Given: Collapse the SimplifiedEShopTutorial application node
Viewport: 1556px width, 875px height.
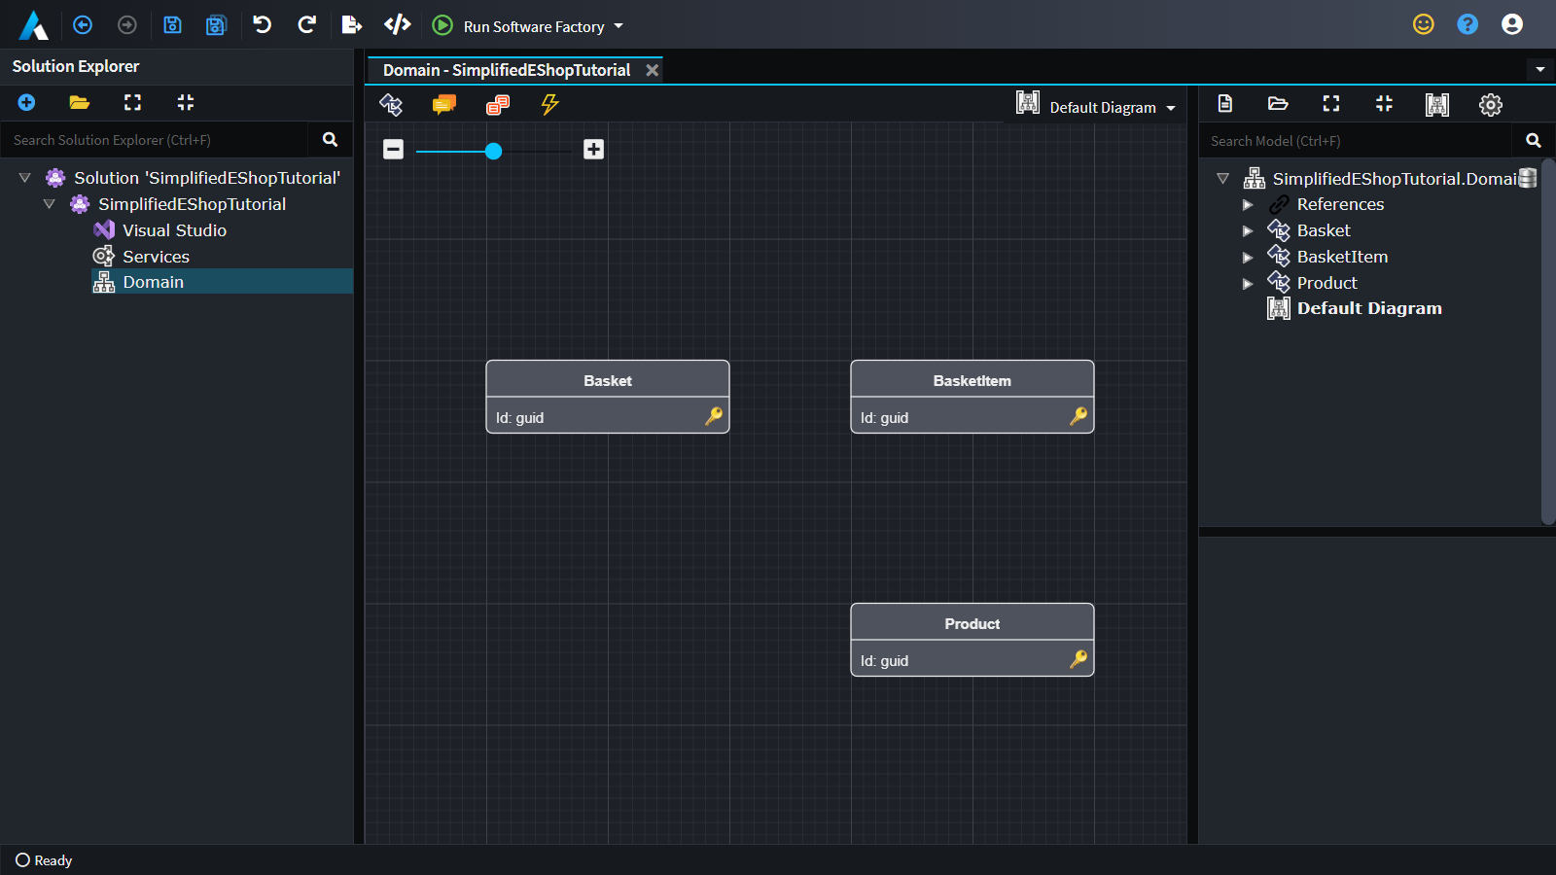Looking at the screenshot, I should (x=49, y=204).
